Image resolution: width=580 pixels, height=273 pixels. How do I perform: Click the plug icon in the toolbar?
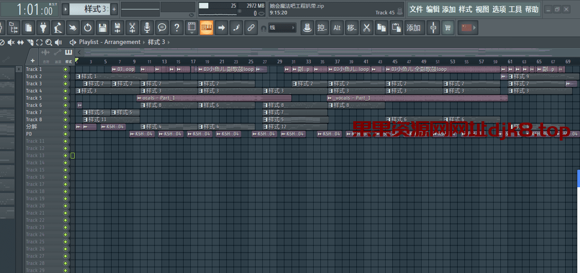tap(43, 28)
